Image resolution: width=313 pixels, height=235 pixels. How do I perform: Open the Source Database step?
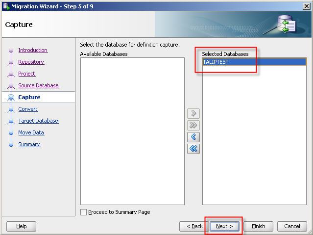click(x=39, y=85)
